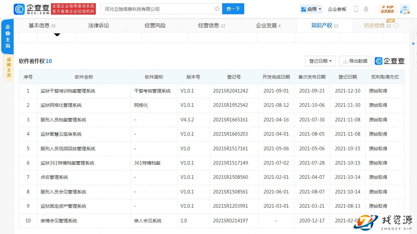Click the 导出数据 export button
417x234 pixels.
(355, 61)
